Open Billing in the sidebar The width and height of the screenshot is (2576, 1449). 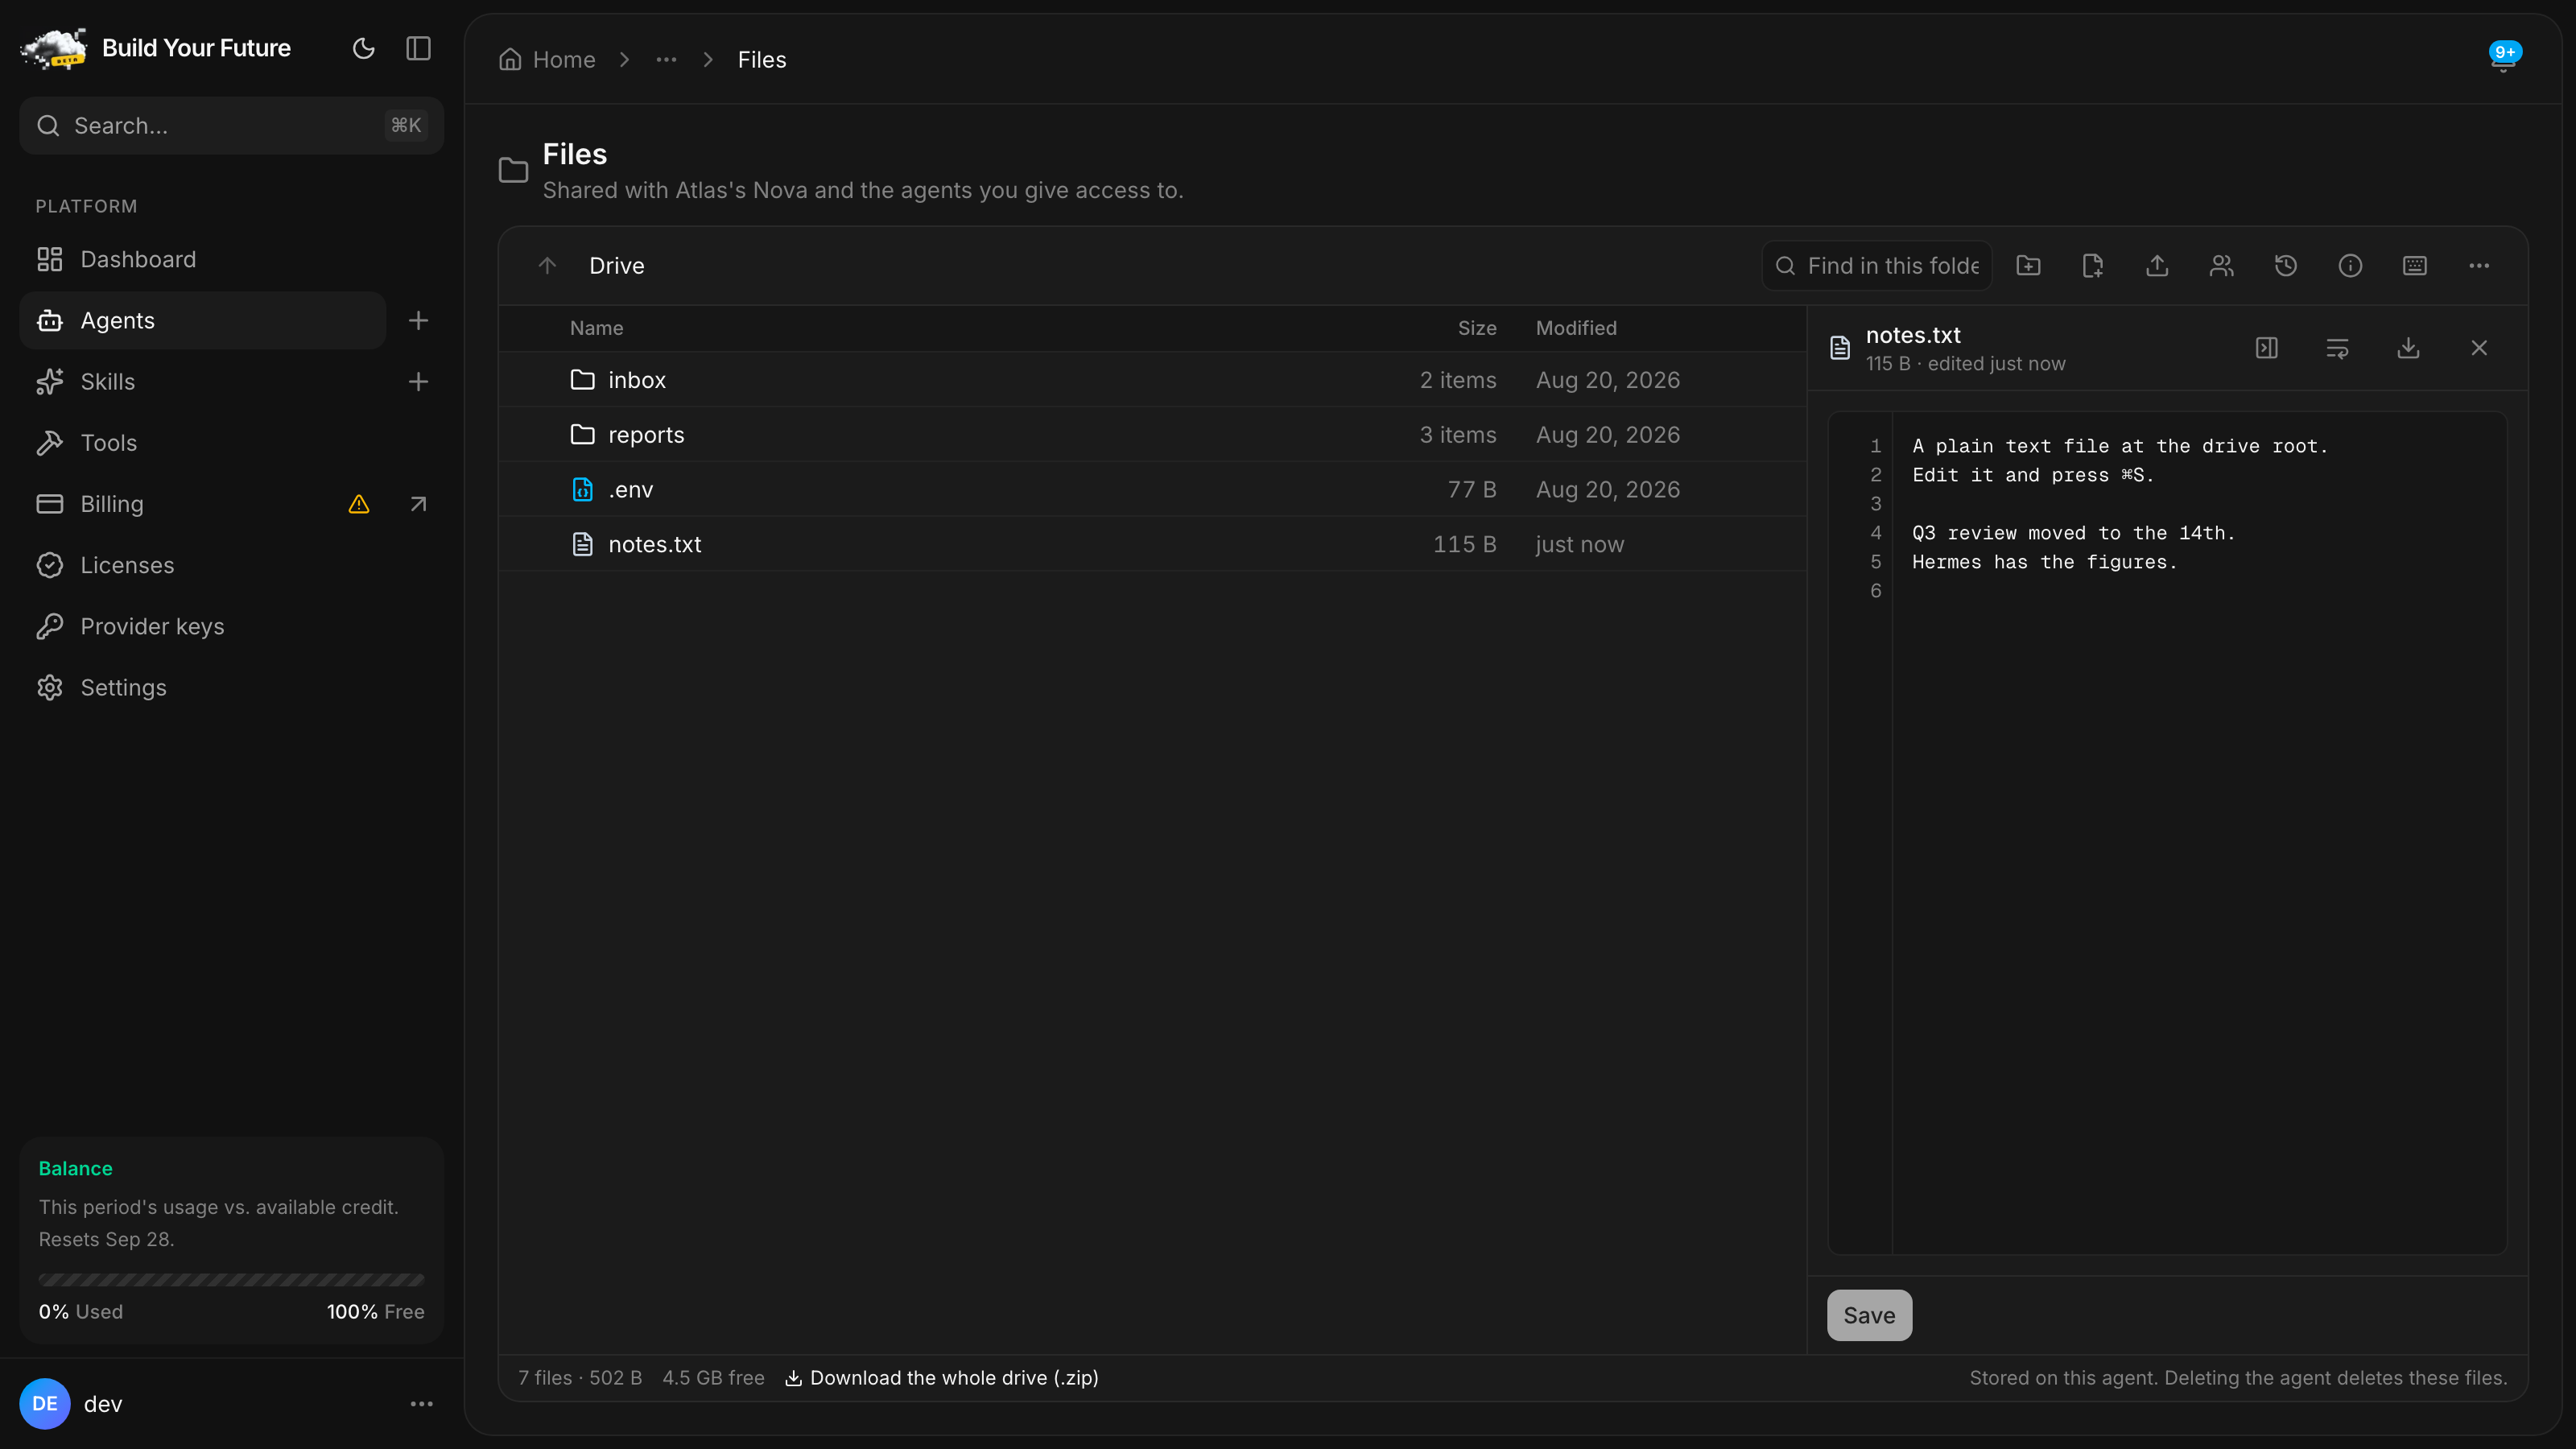click(x=180, y=503)
